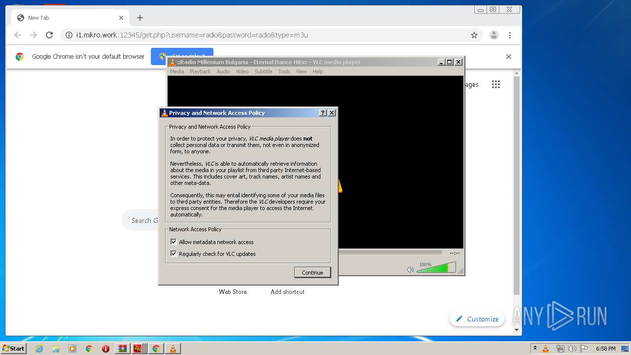Click the VLC tray icon
The width and height of the screenshot is (631, 355).
point(546,349)
